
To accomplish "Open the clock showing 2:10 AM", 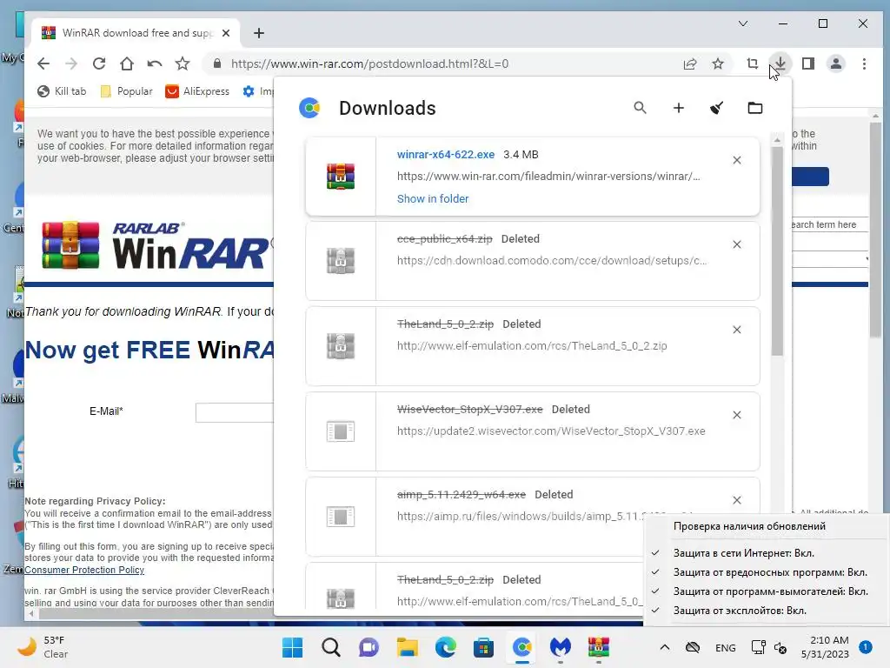I will point(825,647).
